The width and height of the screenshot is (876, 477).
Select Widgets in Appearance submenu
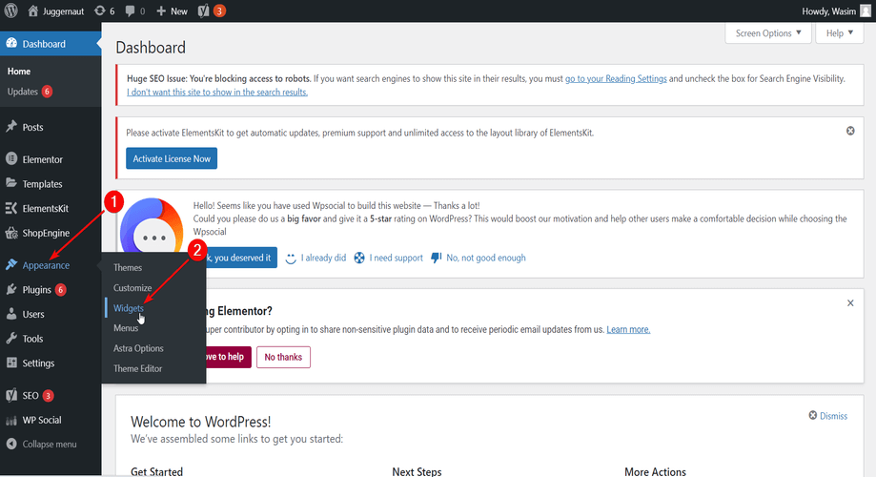click(129, 308)
